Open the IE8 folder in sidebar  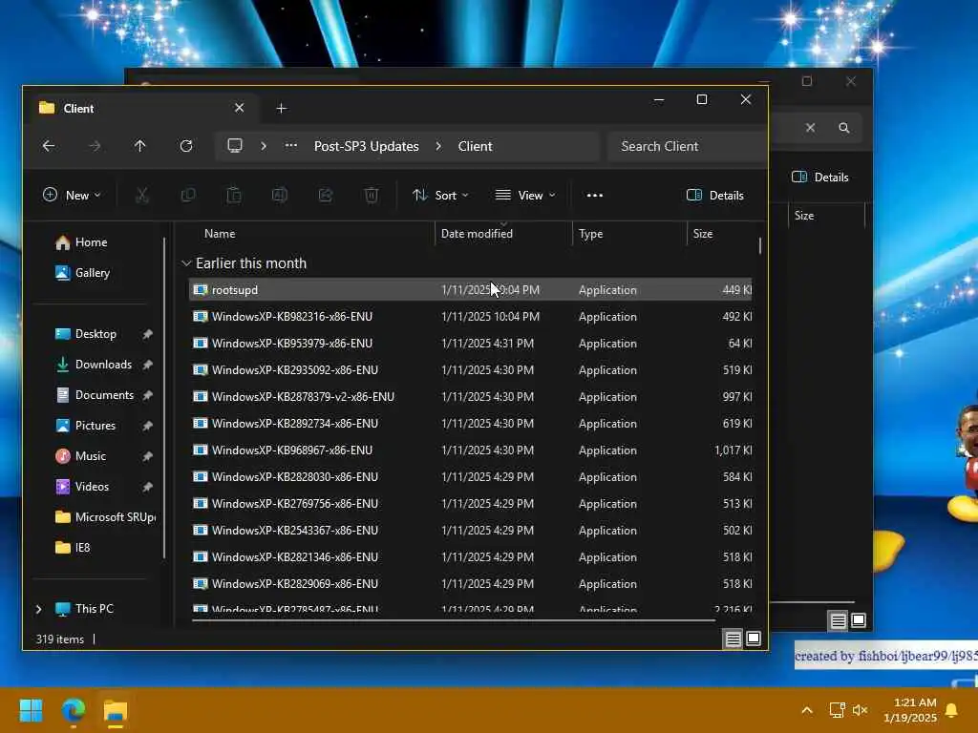tap(82, 547)
